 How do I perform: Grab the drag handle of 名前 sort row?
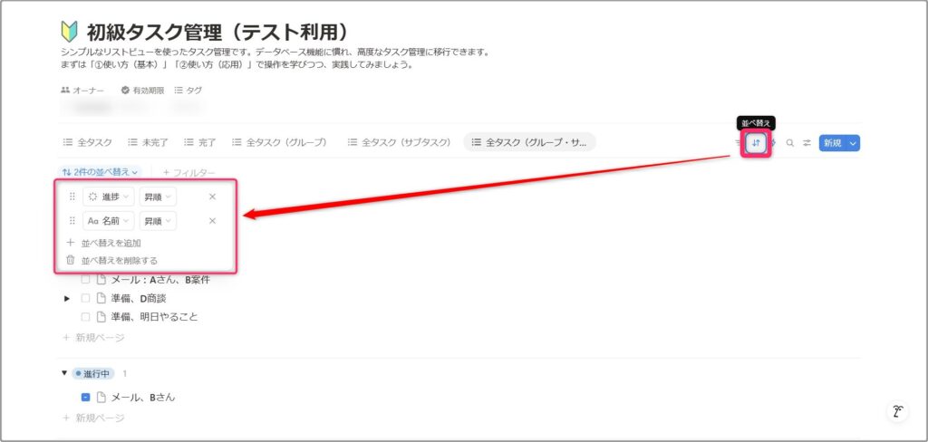72,221
